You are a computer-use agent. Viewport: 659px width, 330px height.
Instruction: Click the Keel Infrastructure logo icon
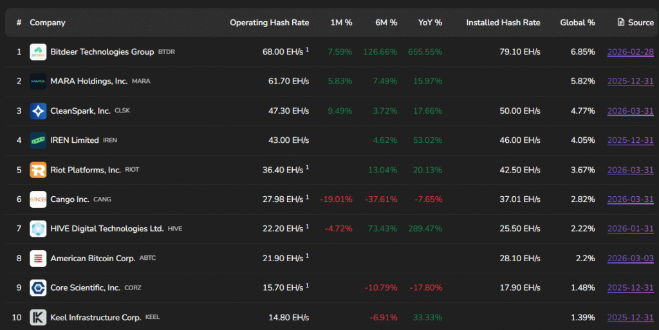[38, 317]
